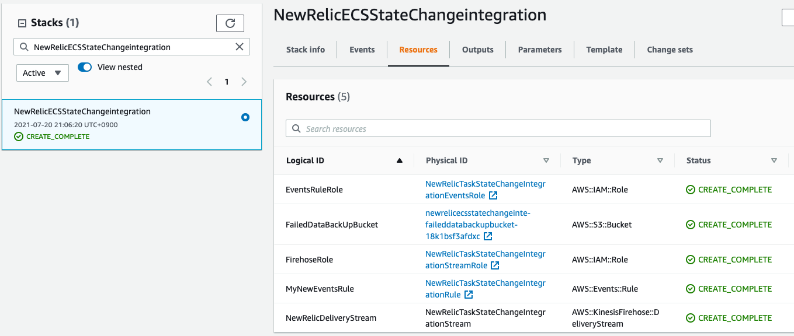
Task: Click the Search resources input field
Action: pos(498,128)
